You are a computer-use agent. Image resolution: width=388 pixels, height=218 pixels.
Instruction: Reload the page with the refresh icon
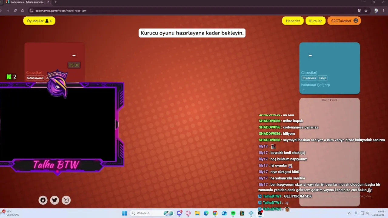coord(15,11)
